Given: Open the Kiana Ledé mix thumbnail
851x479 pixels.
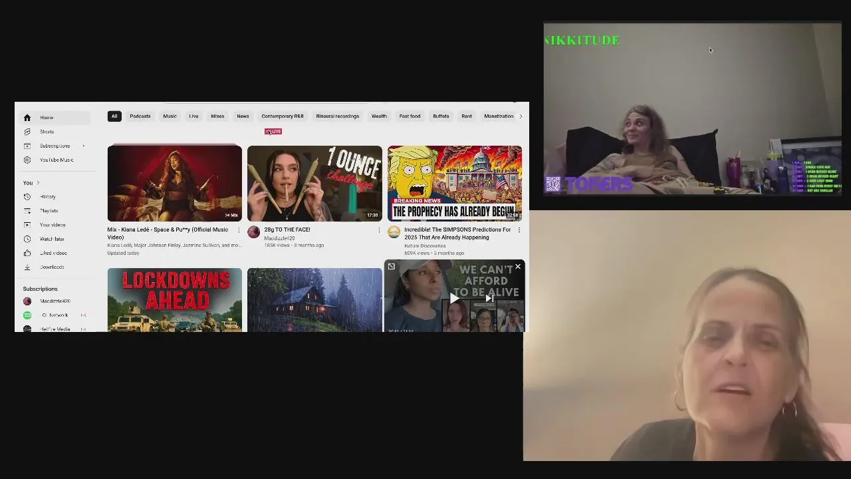Looking at the screenshot, I should click(x=175, y=184).
